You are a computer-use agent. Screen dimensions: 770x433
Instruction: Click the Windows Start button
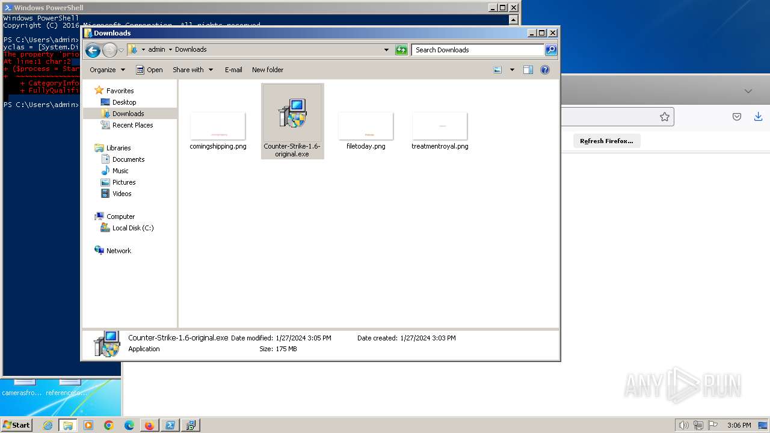pos(16,425)
